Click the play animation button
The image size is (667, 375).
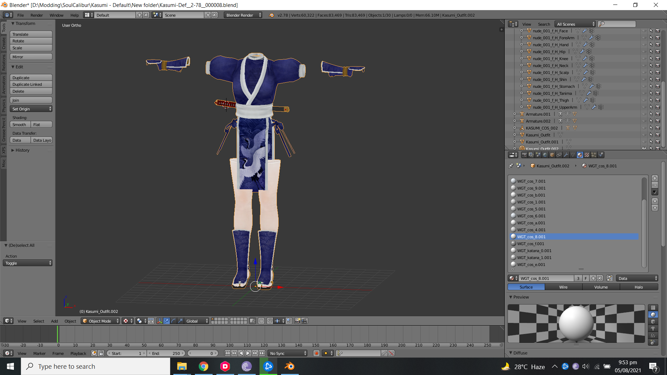[x=248, y=353]
